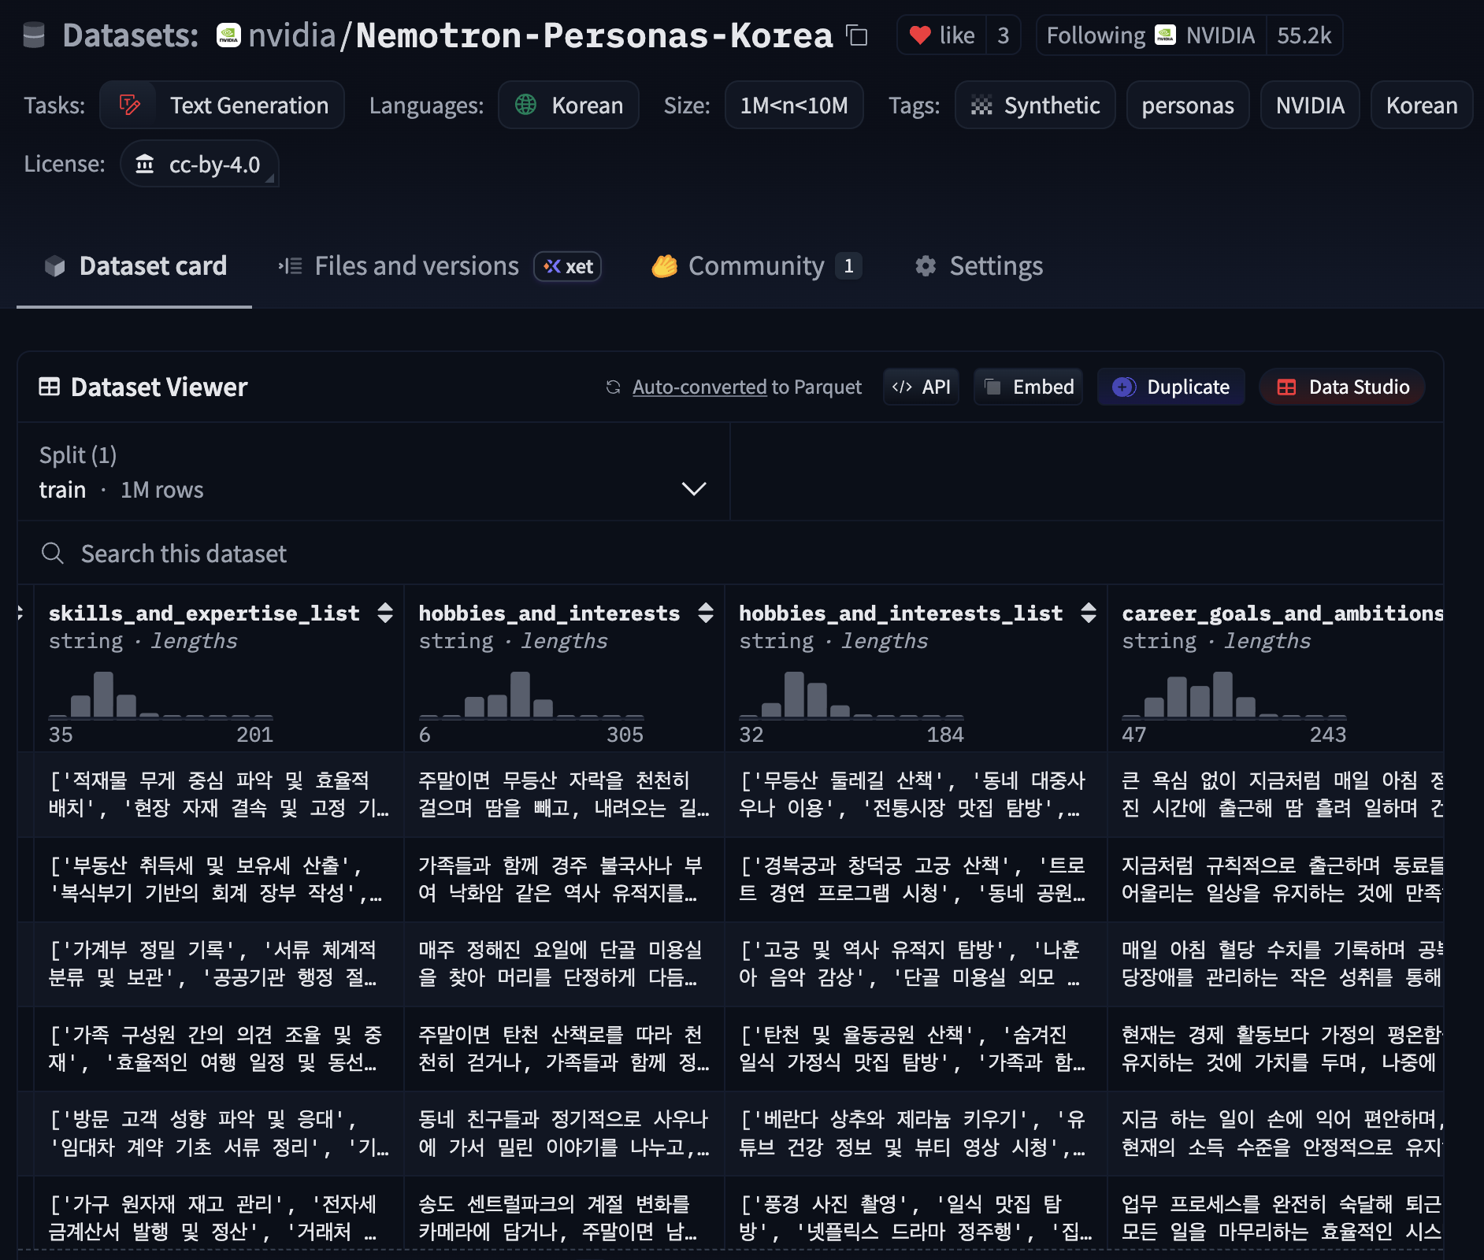Sort the skills_and_expertise_list column
The width and height of the screenshot is (1484, 1260).
point(385,613)
